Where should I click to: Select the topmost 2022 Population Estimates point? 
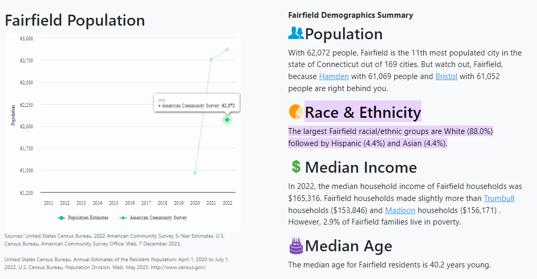(x=227, y=49)
